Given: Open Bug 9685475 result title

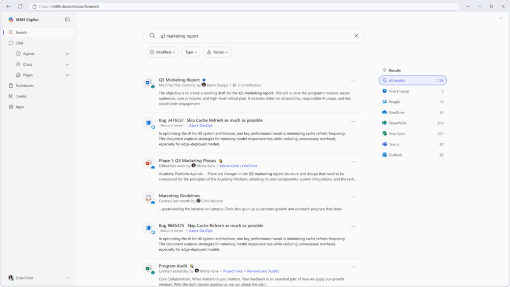Looking at the screenshot, I should coord(211,225).
